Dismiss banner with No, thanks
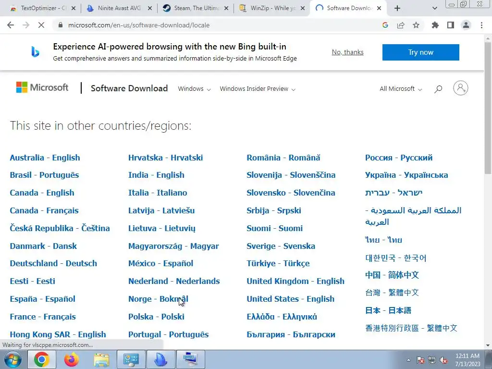The width and height of the screenshot is (492, 369). point(348,52)
